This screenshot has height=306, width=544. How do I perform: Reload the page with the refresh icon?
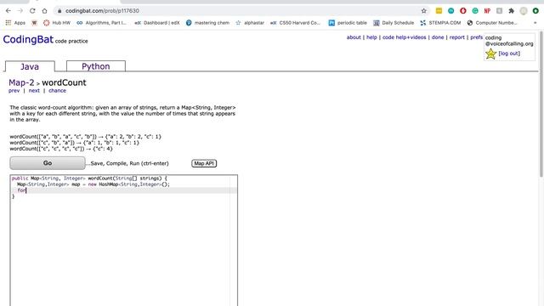pos(32,11)
